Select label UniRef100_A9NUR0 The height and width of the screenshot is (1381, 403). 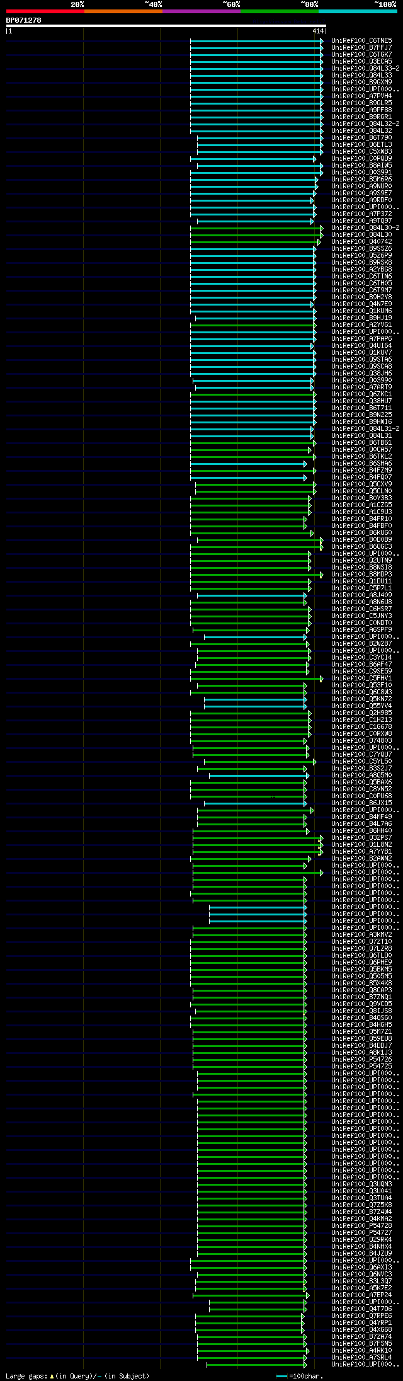pos(361,186)
